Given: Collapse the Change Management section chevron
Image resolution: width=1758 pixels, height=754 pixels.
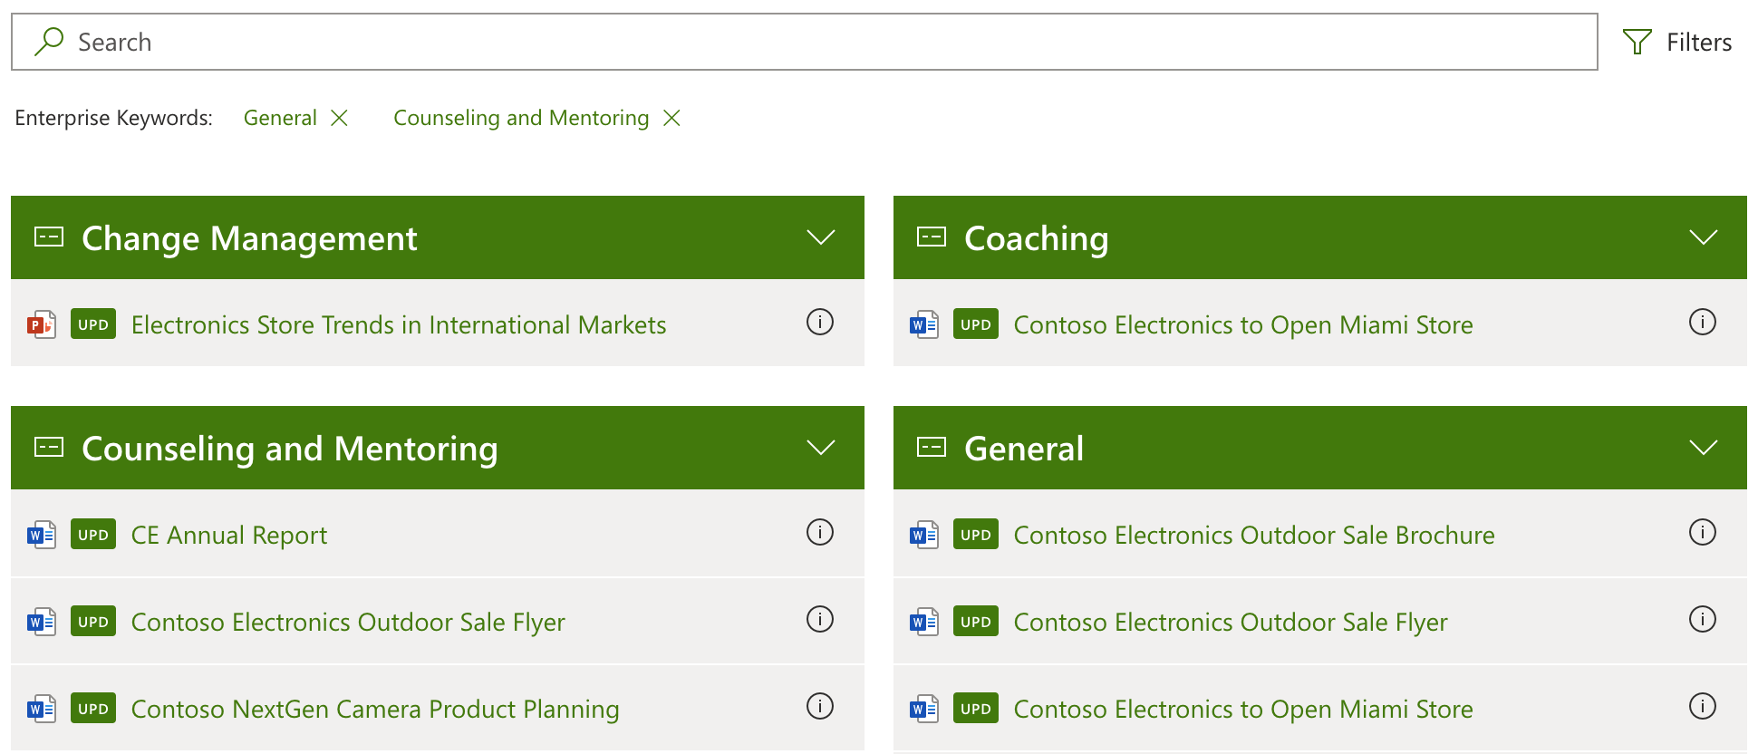Looking at the screenshot, I should pyautogui.click(x=821, y=237).
